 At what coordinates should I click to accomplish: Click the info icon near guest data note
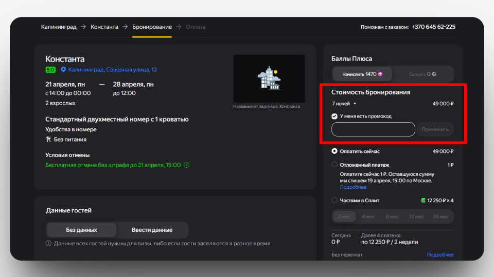click(x=48, y=243)
